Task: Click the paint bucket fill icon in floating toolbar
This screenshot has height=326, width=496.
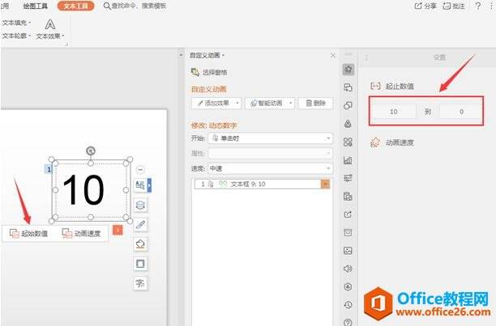Action: [140, 244]
